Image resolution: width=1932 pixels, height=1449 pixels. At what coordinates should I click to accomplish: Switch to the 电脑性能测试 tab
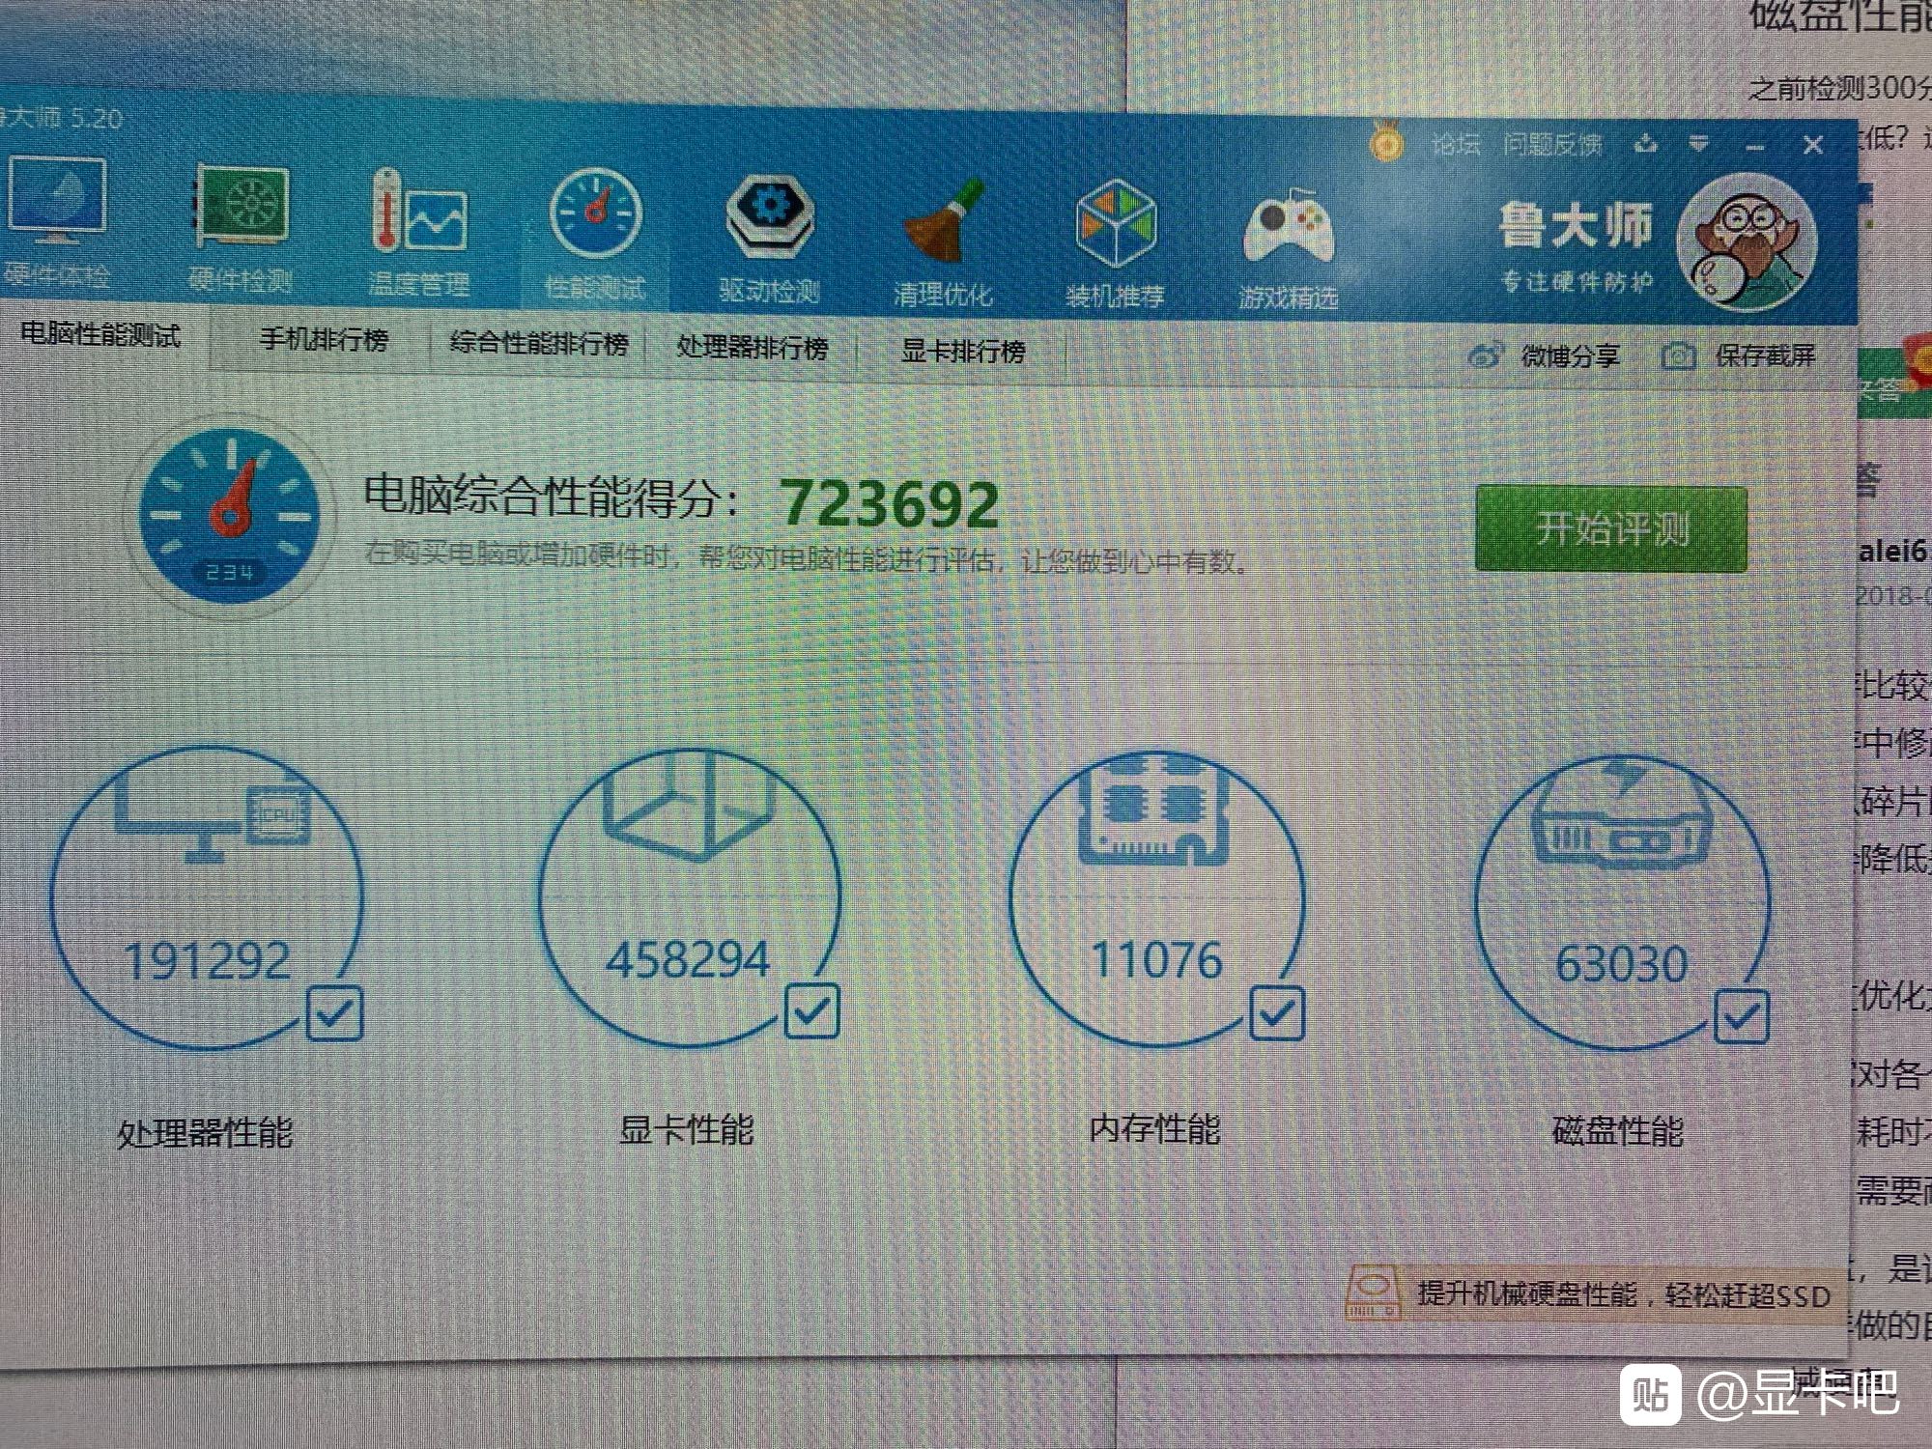point(100,335)
